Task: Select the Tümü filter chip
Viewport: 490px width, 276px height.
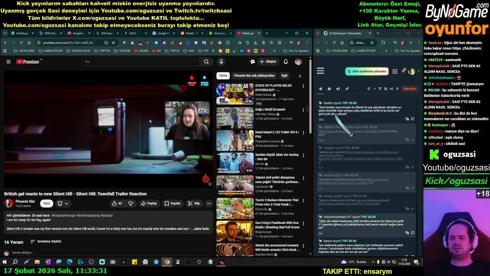Action: pyautogui.click(x=223, y=76)
